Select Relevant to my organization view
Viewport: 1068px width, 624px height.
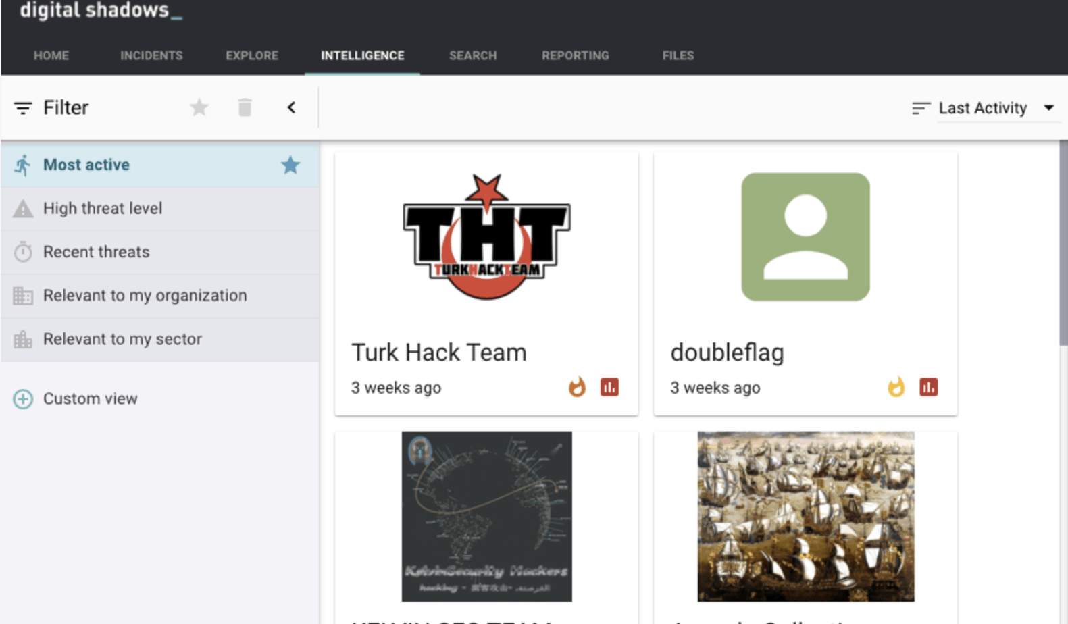160,296
